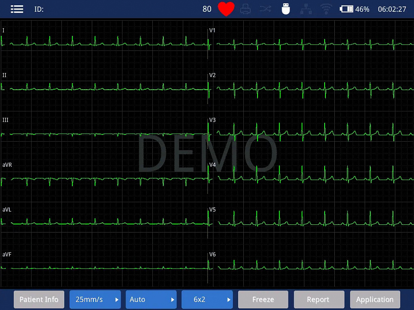Screen dimensions: 414x310
Task: Open the hamburger menu icon
Action: (x=17, y=9)
